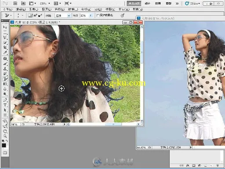Open the 选择(S) menu
The image size is (225, 169).
point(60,9)
